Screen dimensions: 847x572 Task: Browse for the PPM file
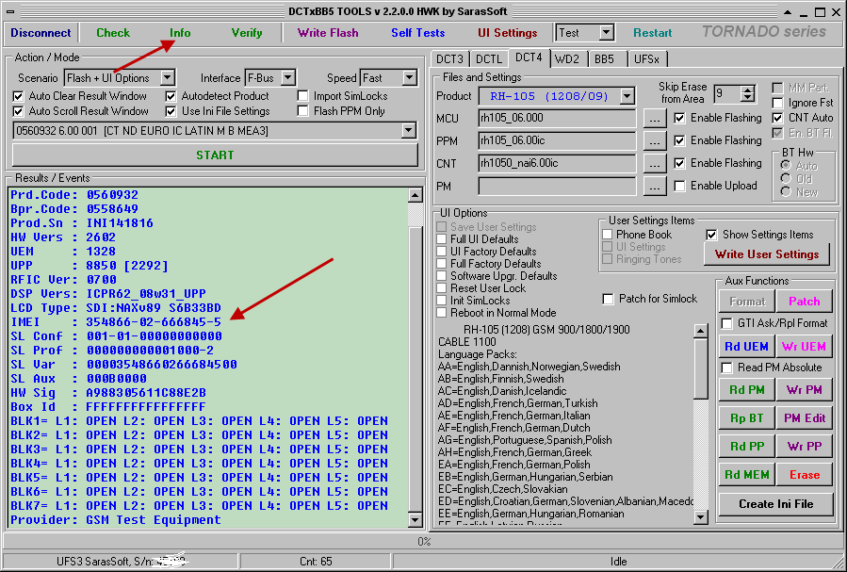[x=655, y=142]
